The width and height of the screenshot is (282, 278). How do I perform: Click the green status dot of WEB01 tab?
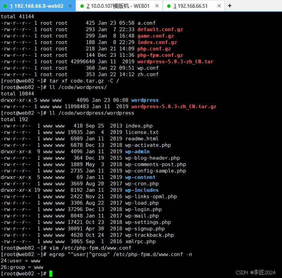tap(82, 6)
